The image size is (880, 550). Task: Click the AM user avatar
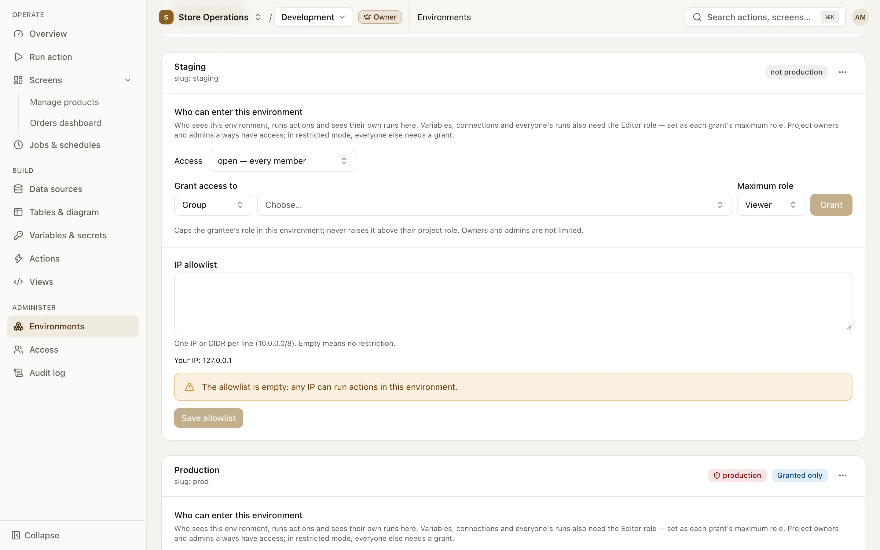860,17
